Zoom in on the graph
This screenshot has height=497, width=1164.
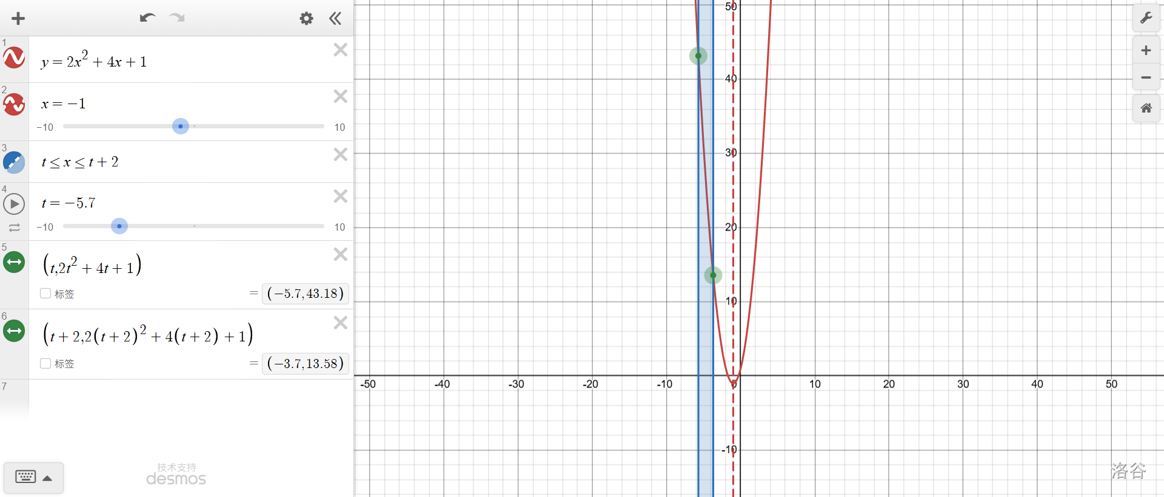[x=1146, y=50]
